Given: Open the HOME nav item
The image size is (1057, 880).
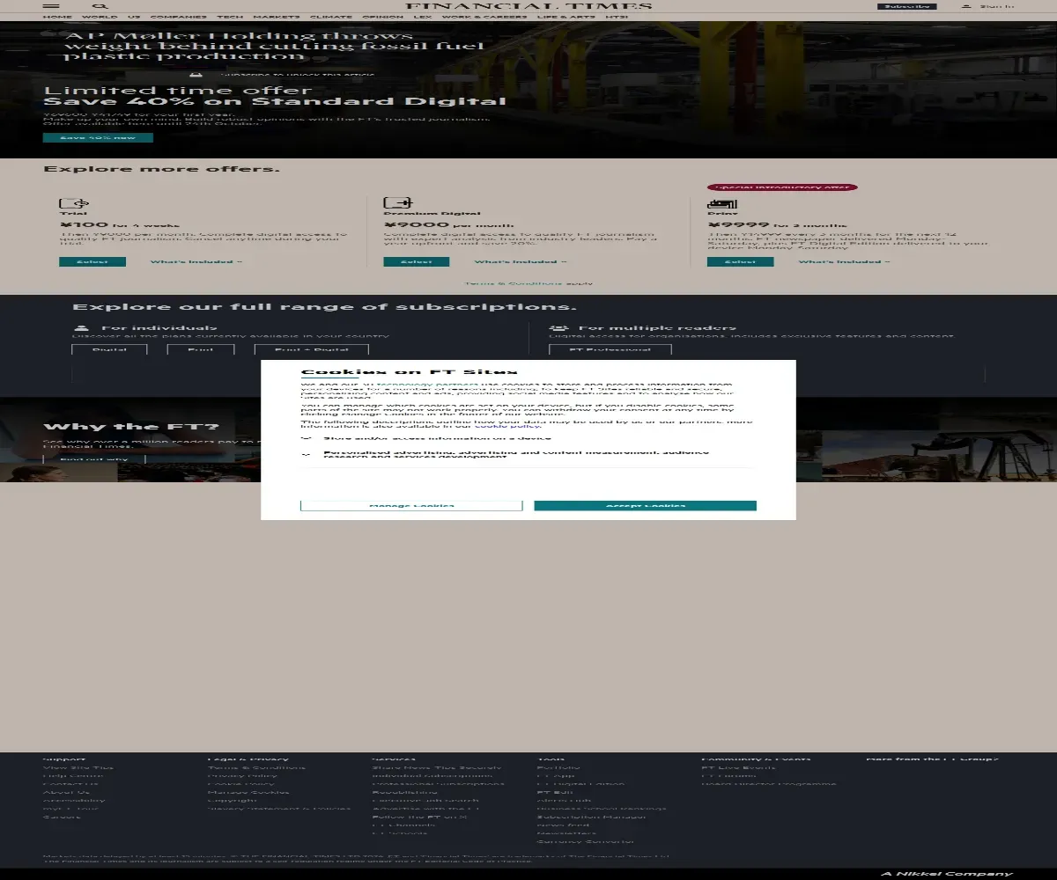Looking at the screenshot, I should pos(57,17).
